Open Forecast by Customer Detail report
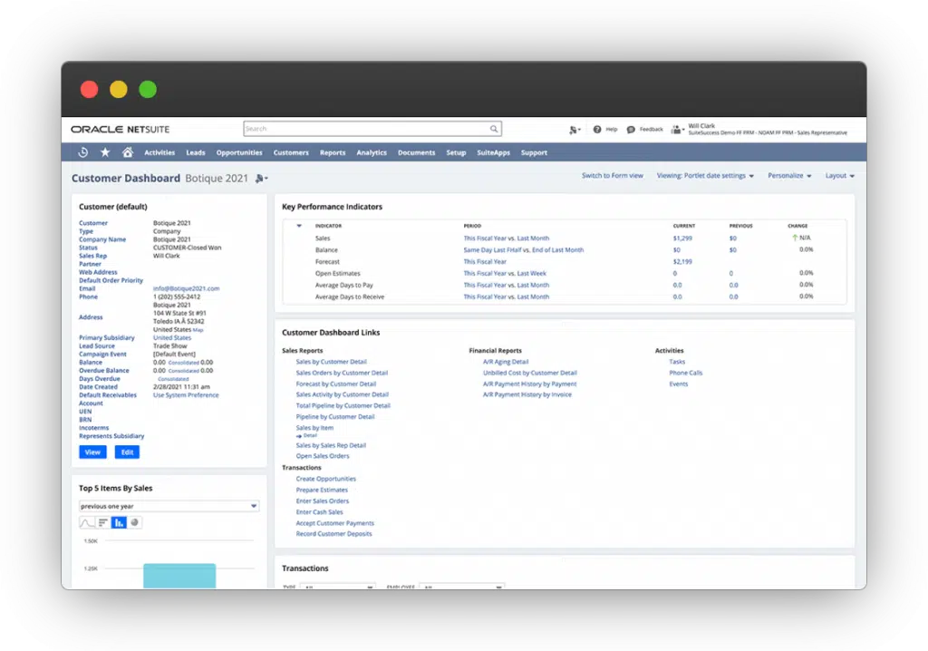This screenshot has width=928, height=651. [336, 384]
